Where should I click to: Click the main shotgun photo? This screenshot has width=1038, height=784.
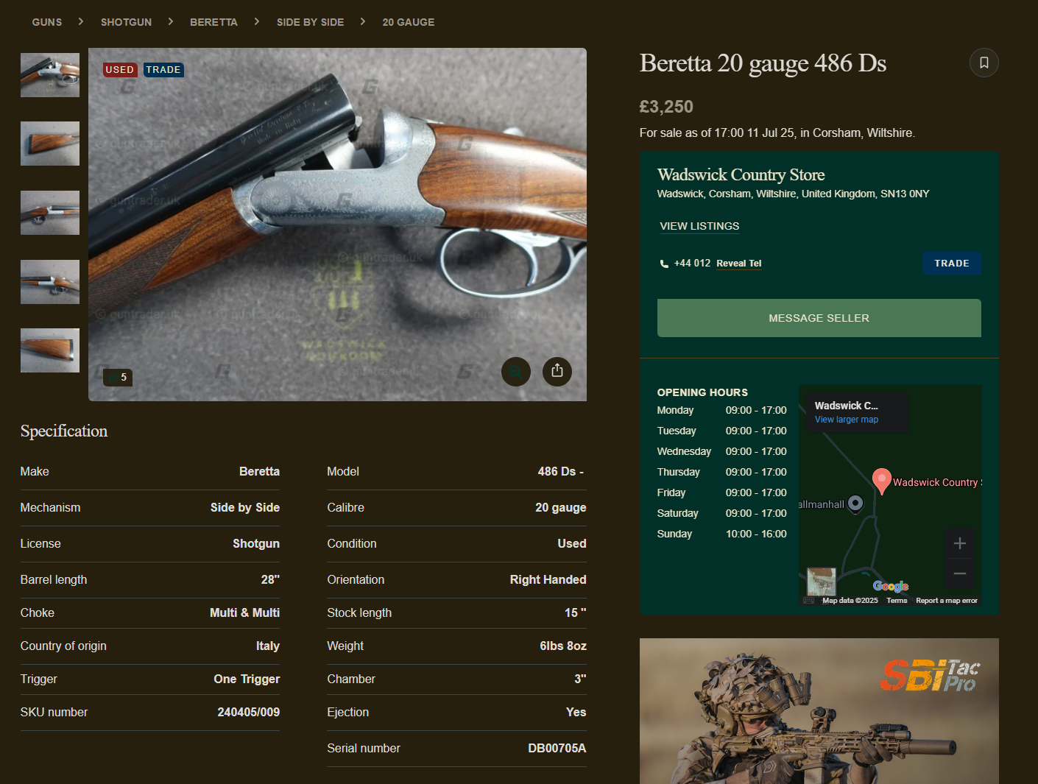tap(337, 225)
